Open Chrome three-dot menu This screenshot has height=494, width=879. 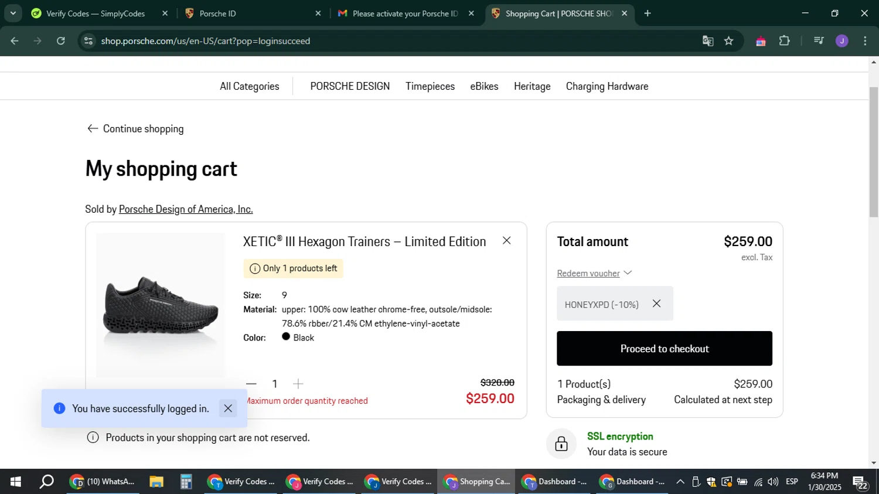pyautogui.click(x=865, y=41)
